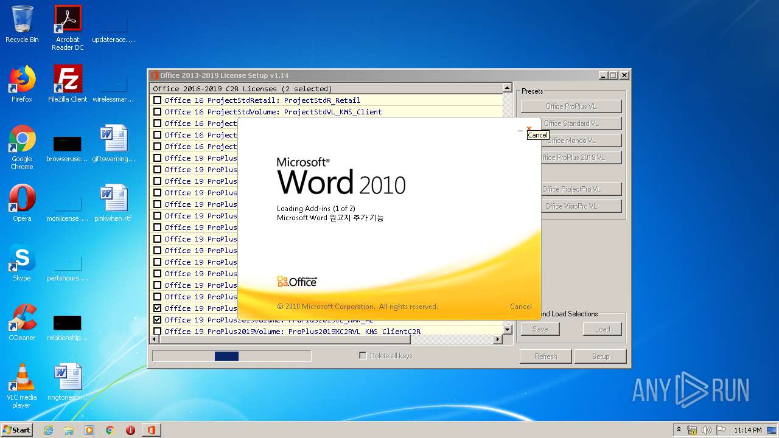Click the 'Office 2016-2019 C2R Licenses' header
779x438 pixels.
click(326, 89)
